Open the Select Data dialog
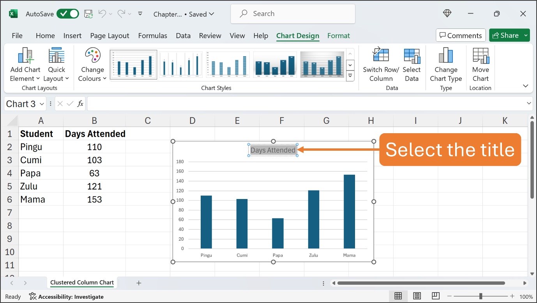This screenshot has width=537, height=303. pos(412,65)
